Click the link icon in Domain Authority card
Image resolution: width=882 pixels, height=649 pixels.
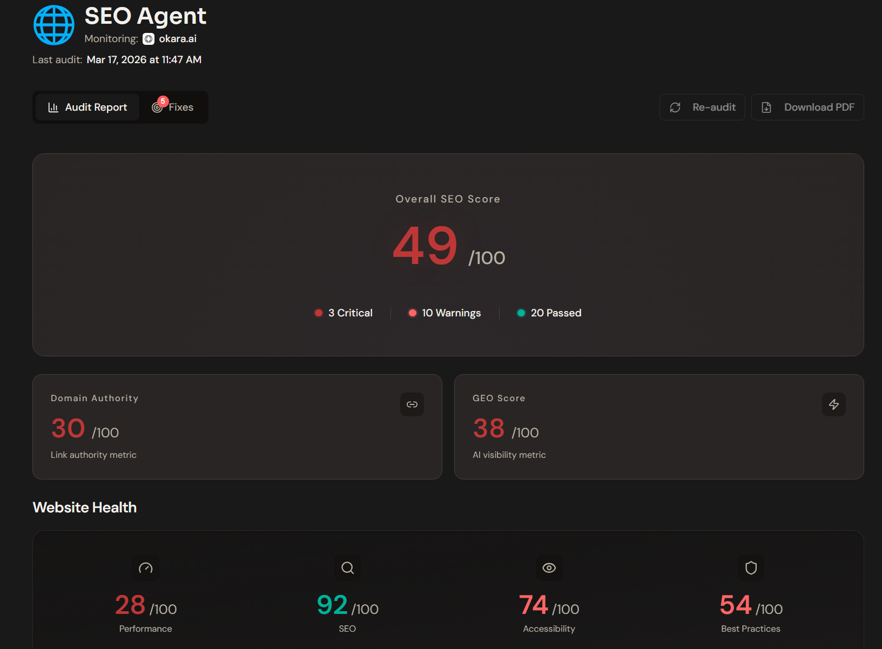coord(412,404)
